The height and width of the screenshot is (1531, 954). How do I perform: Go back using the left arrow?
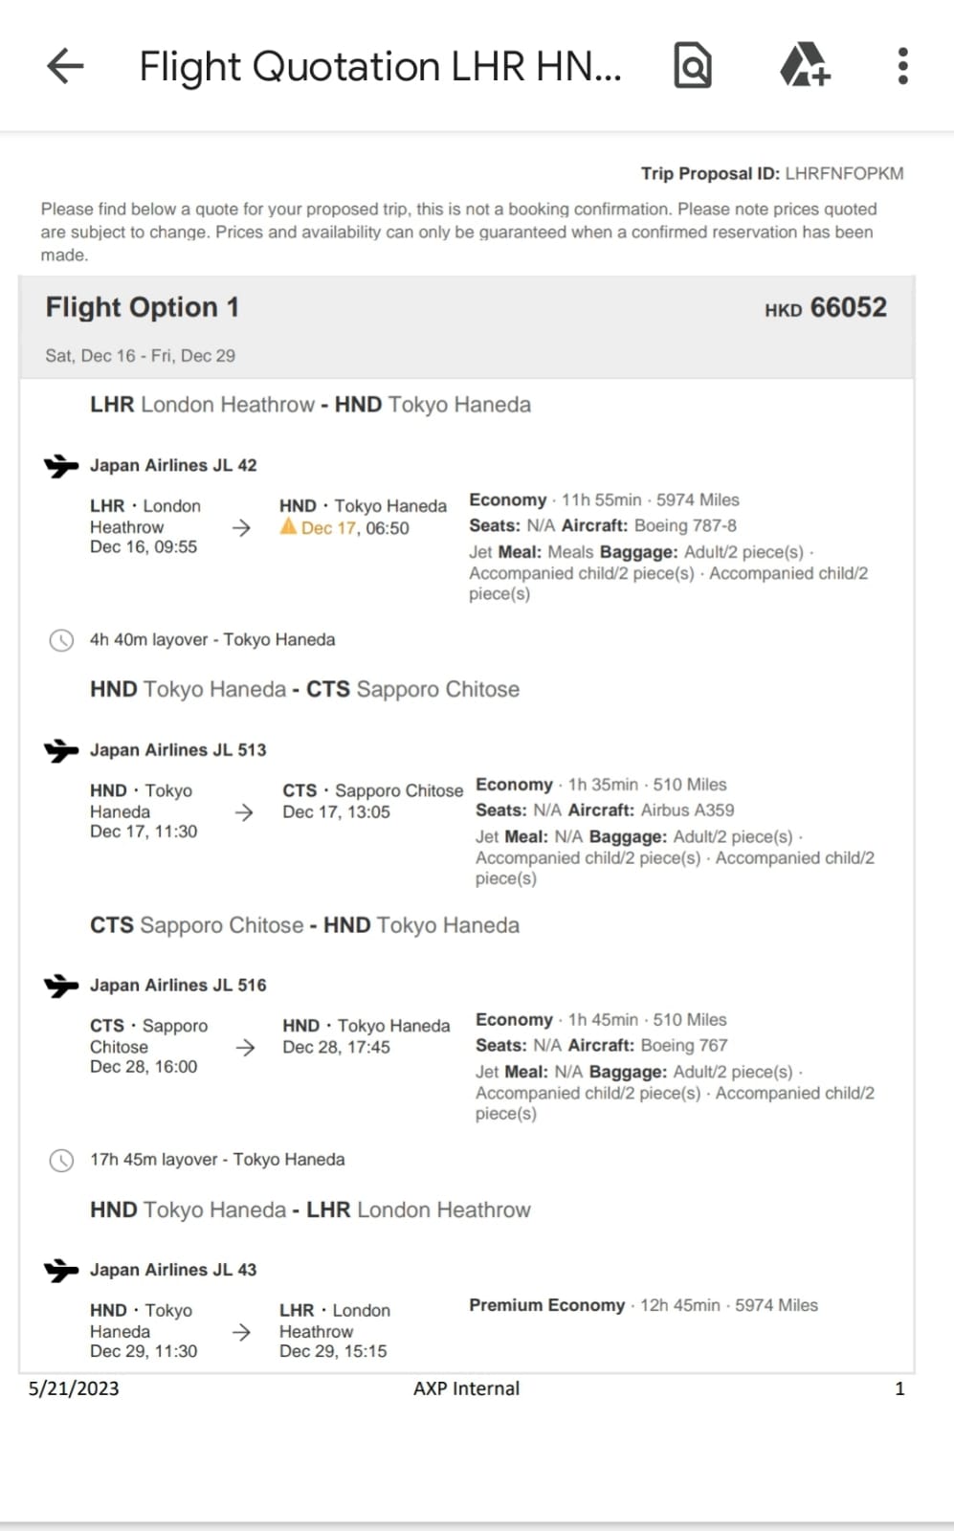(65, 66)
